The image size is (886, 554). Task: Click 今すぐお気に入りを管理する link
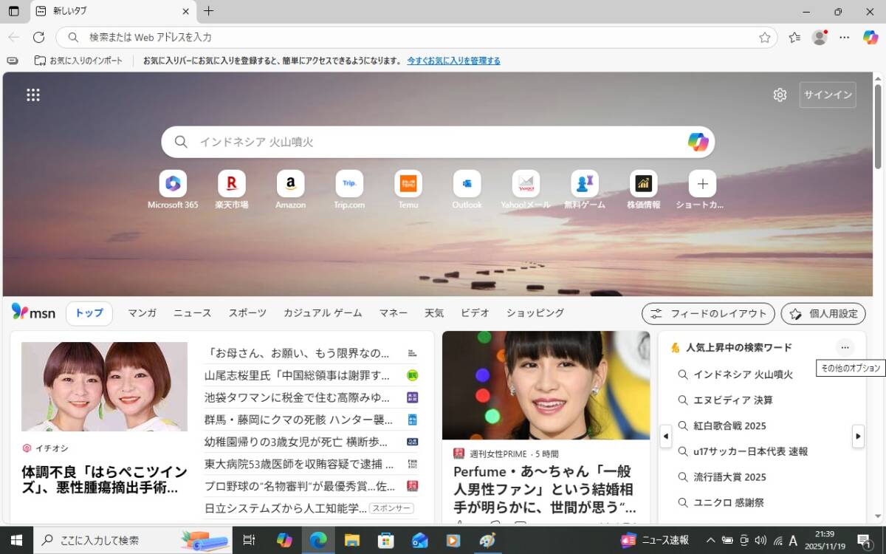pos(453,61)
